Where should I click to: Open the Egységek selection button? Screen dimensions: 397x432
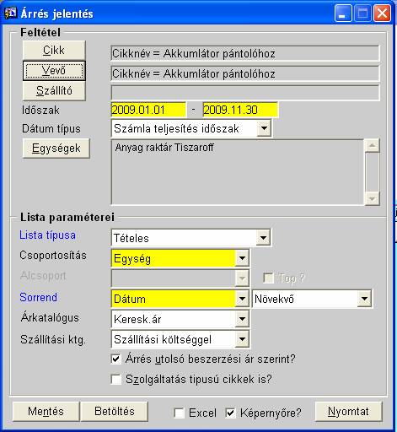pyautogui.click(x=56, y=148)
